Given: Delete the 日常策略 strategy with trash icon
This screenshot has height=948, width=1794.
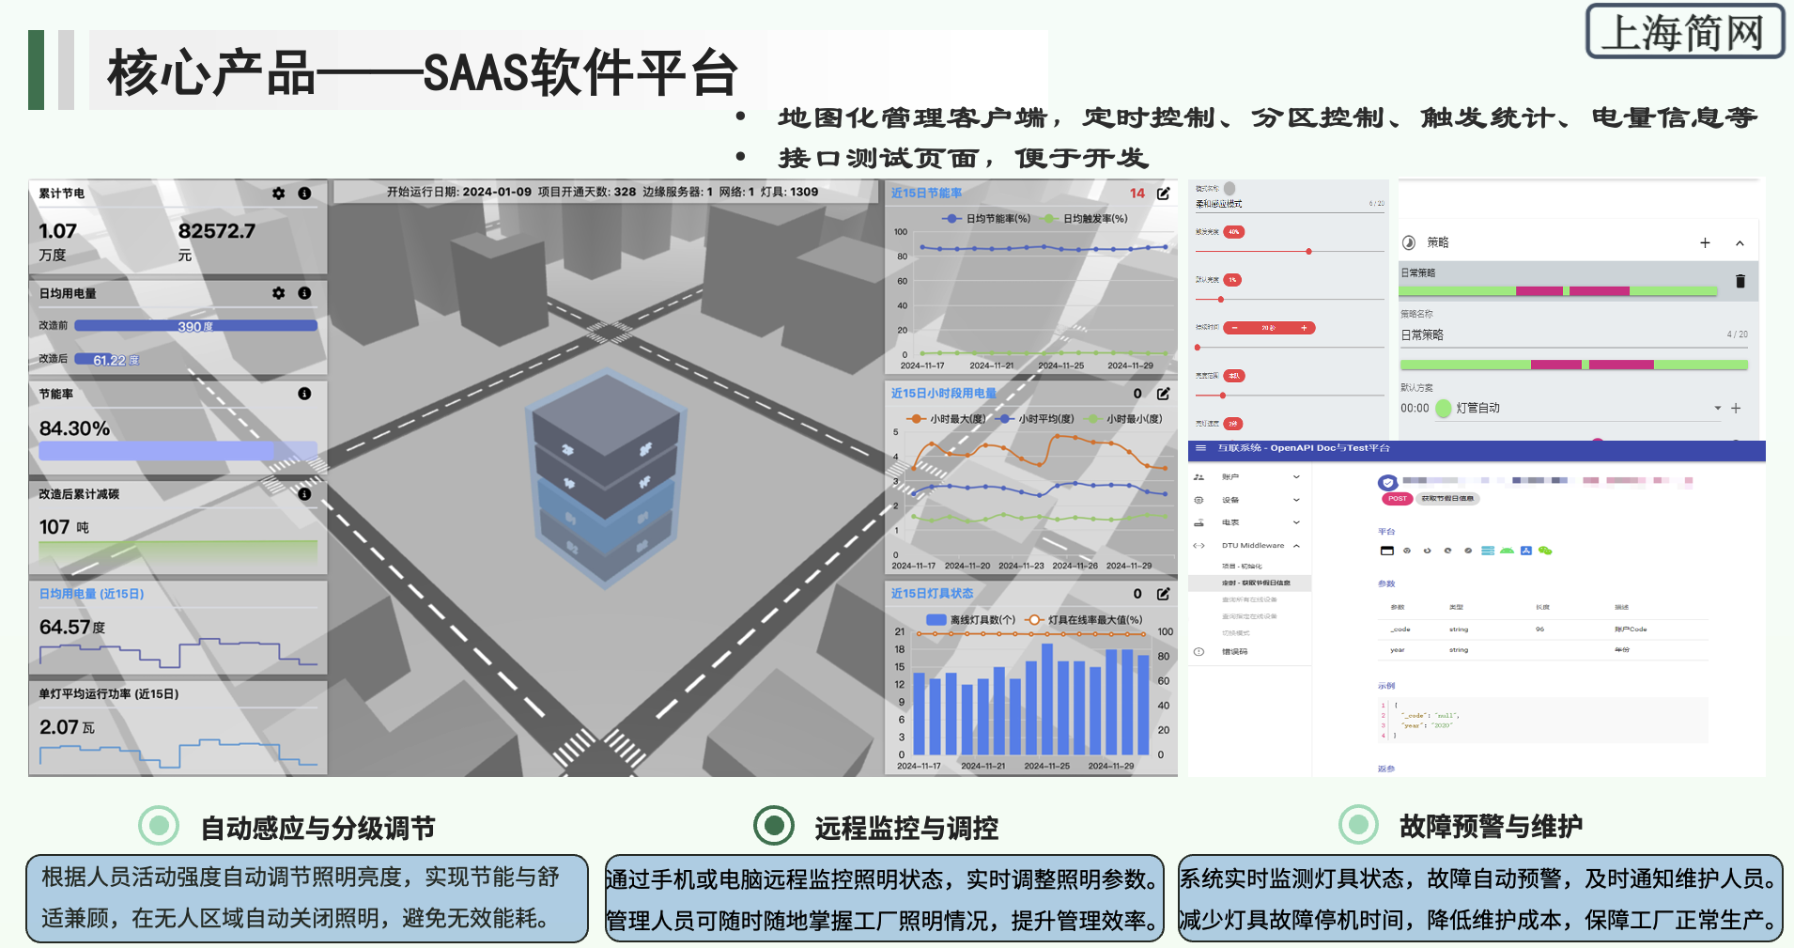Looking at the screenshot, I should [1740, 281].
